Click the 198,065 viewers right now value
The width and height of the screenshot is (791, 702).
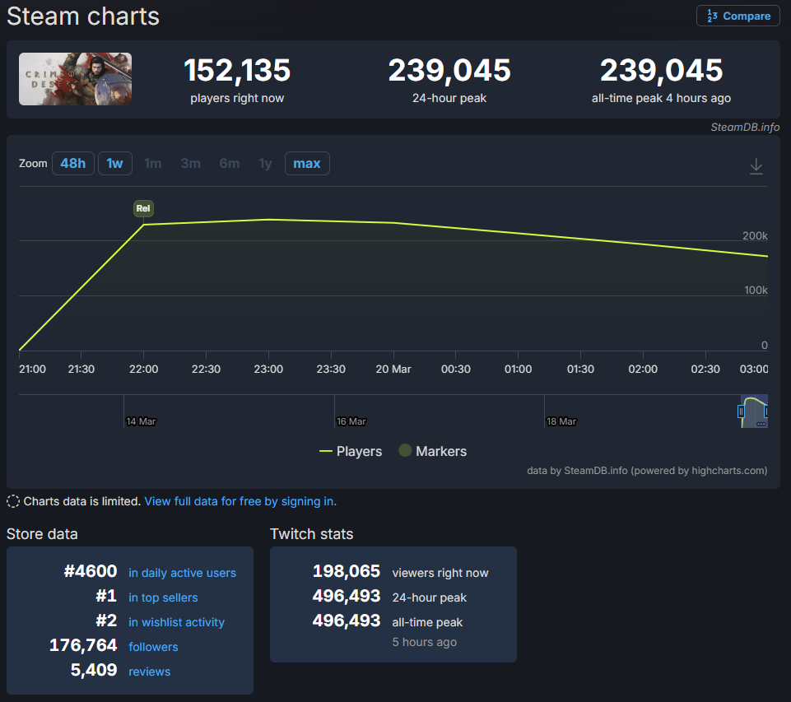[347, 571]
